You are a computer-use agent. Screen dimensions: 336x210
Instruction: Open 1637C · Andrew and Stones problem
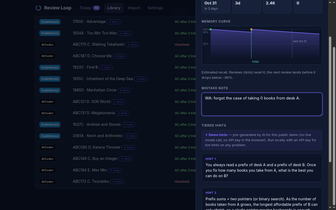(96, 125)
